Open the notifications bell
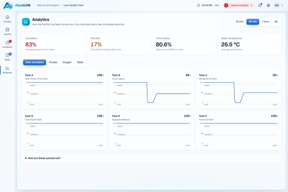 coord(260,5)
